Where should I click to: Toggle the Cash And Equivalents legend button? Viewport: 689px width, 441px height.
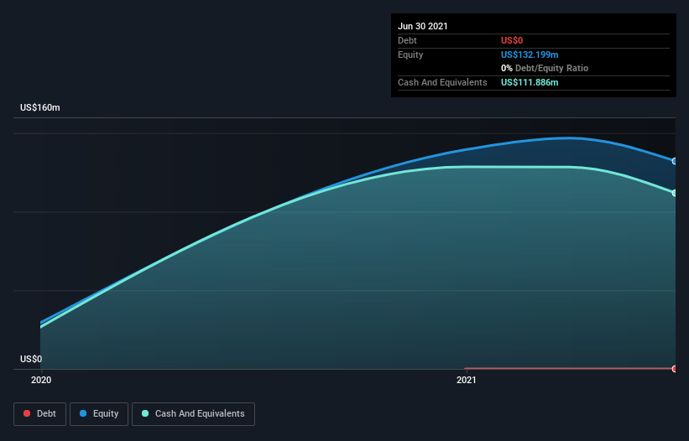193,414
